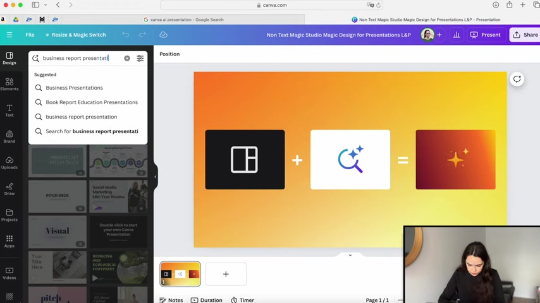Choose the Business Presentations suggestion
Image resolution: width=540 pixels, height=303 pixels.
pyautogui.click(x=74, y=88)
